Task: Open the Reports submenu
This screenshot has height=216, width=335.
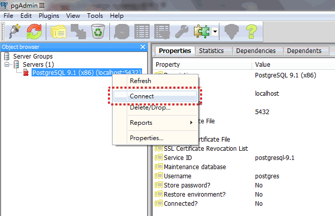Action: tap(155, 123)
